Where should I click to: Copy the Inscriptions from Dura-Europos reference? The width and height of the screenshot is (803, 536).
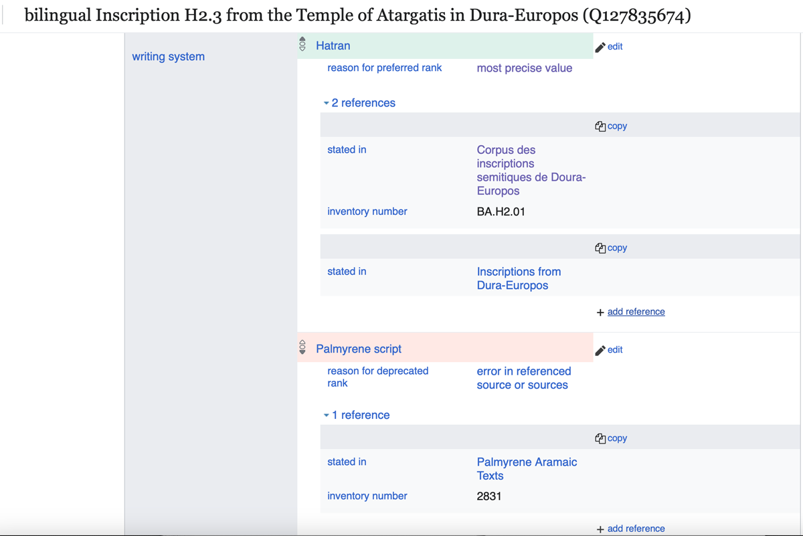611,248
